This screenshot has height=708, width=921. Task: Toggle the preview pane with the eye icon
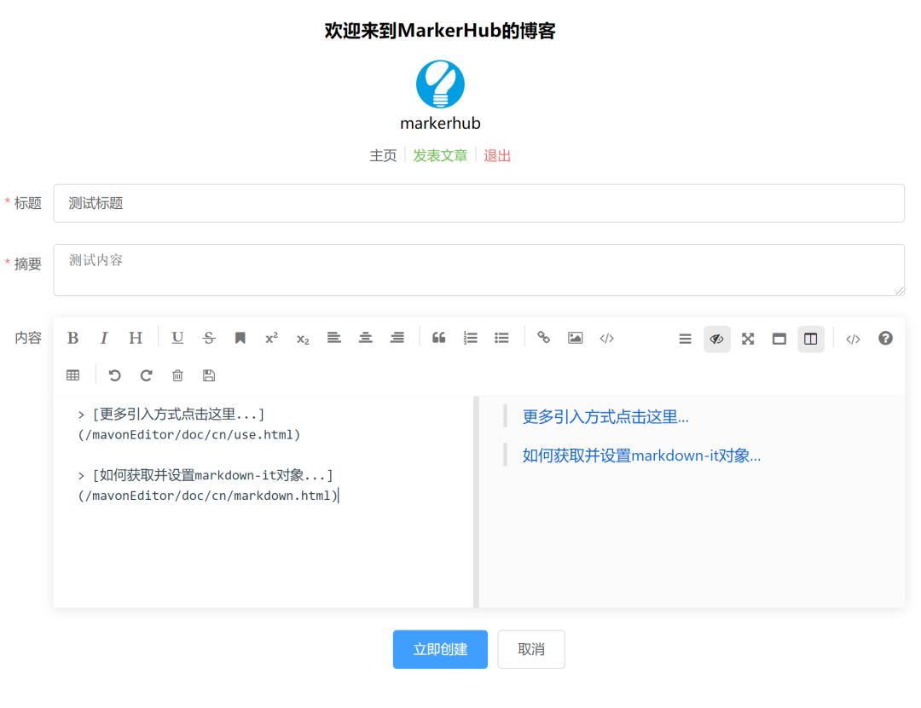[717, 338]
